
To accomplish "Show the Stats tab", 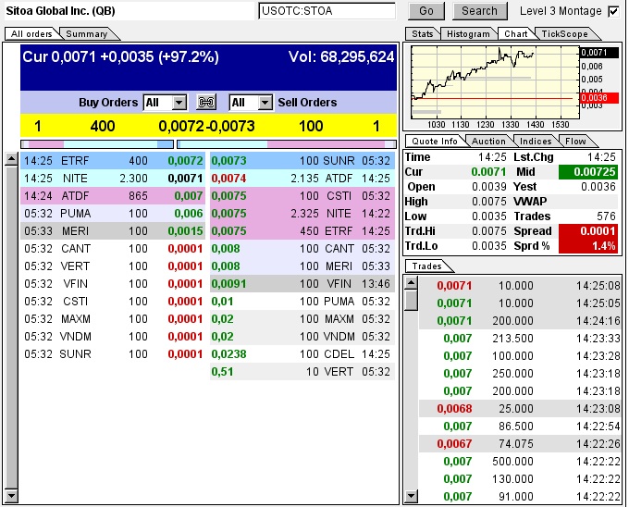I will point(422,34).
